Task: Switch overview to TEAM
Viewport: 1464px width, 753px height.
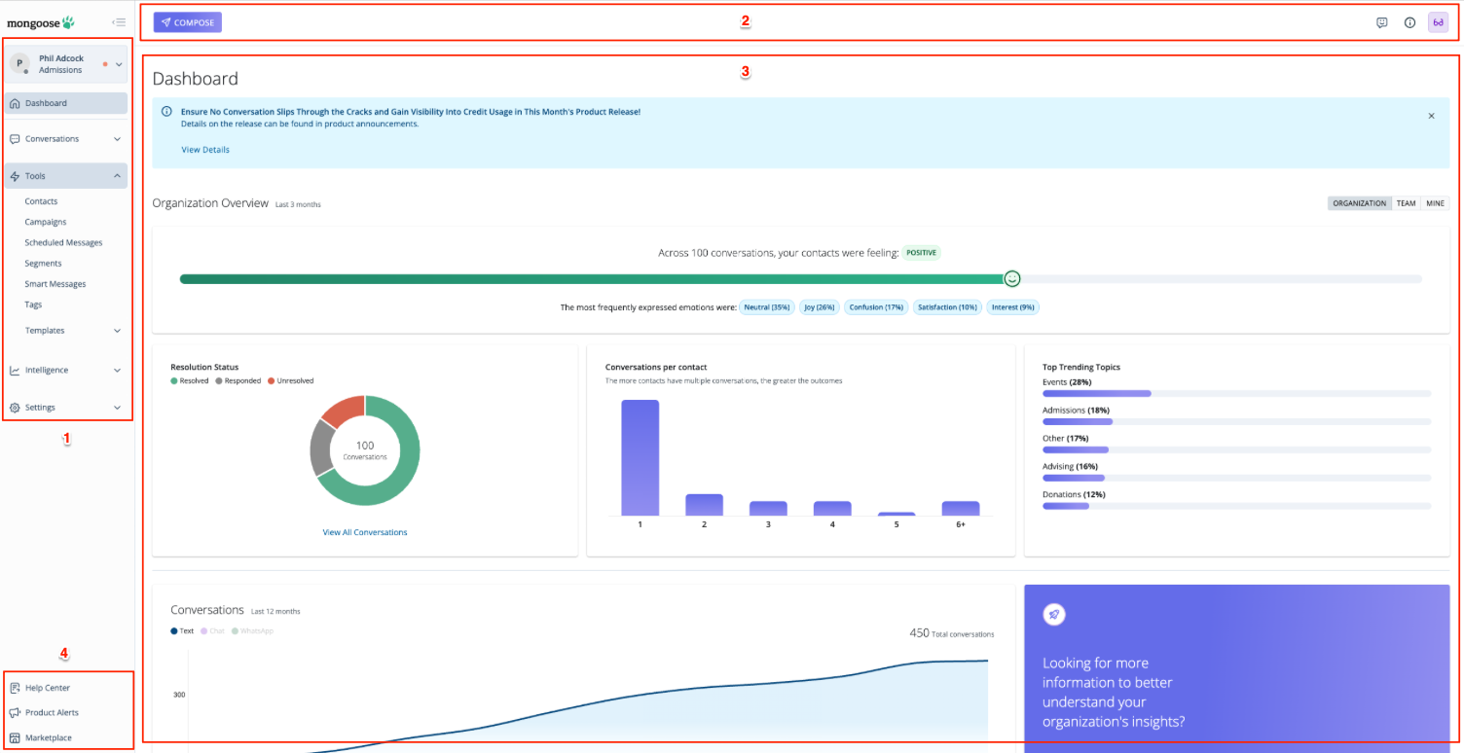Action: [x=1406, y=203]
